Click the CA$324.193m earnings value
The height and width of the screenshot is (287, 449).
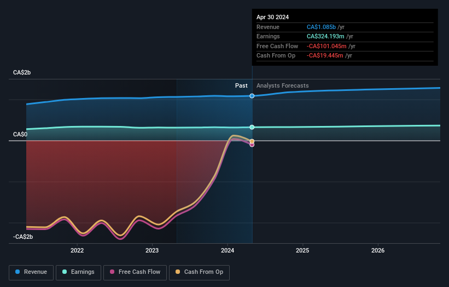point(325,36)
